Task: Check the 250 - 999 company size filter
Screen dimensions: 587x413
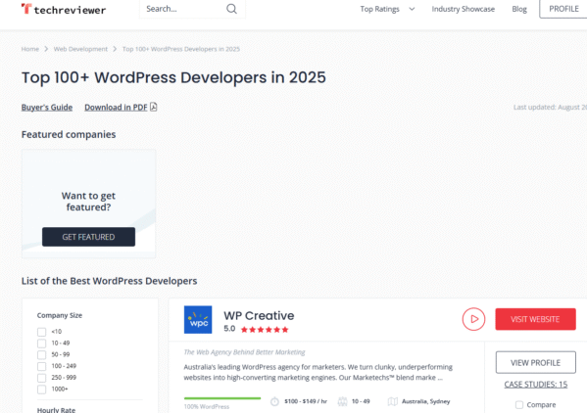Action: tap(41, 378)
